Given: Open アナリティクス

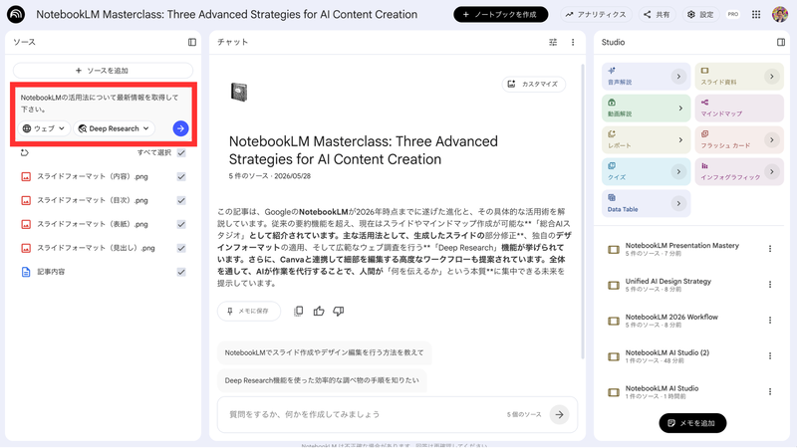Looking at the screenshot, I should 596,14.
